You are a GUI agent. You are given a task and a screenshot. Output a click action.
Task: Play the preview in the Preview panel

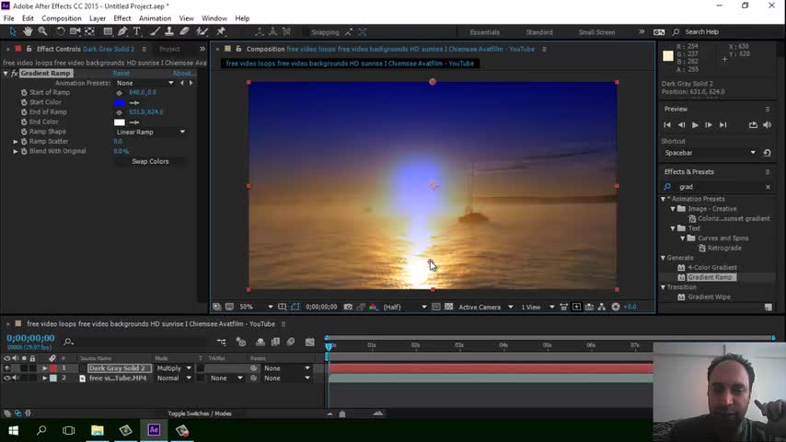pyautogui.click(x=695, y=124)
